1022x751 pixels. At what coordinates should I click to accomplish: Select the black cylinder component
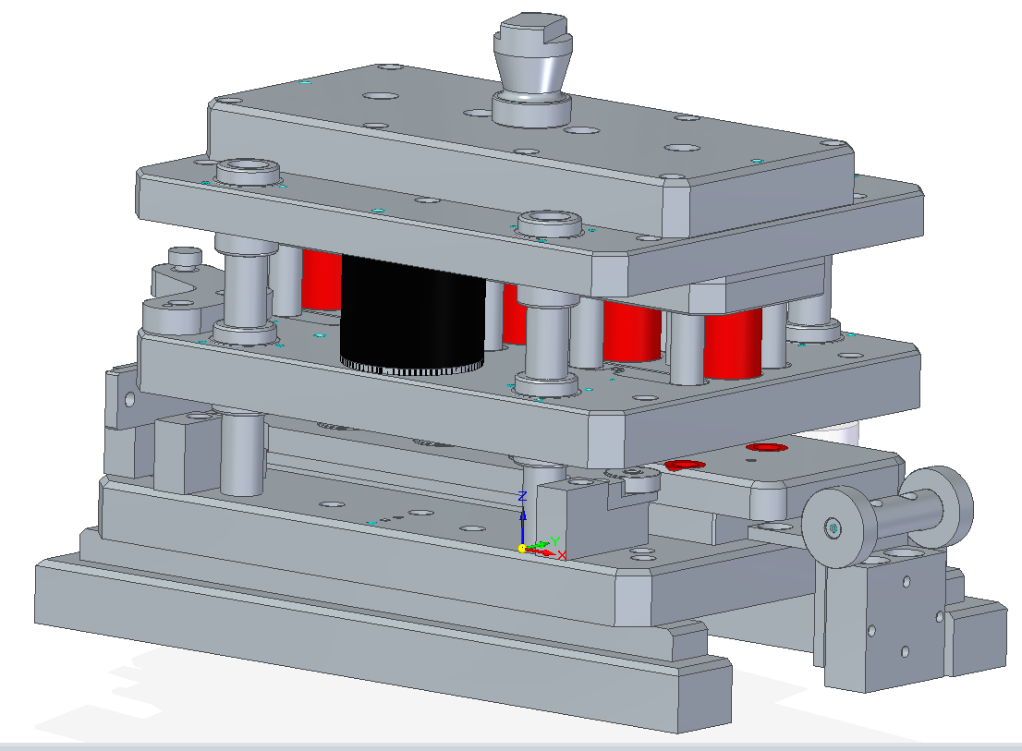411,314
